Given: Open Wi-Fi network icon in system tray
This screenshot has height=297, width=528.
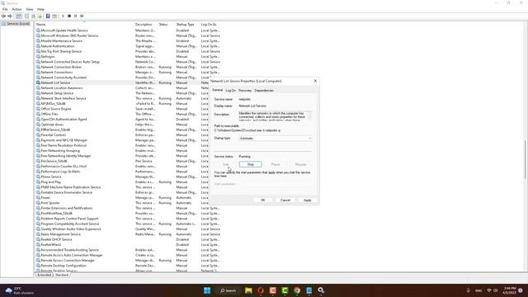Looking at the screenshot, I should click(x=489, y=290).
